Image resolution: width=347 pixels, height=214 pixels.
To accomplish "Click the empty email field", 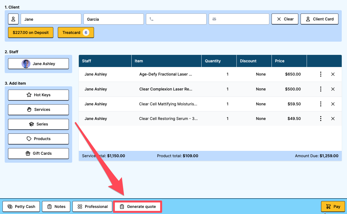I will click(239, 19).
